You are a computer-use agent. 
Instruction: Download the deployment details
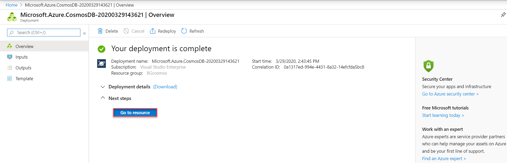(x=165, y=87)
